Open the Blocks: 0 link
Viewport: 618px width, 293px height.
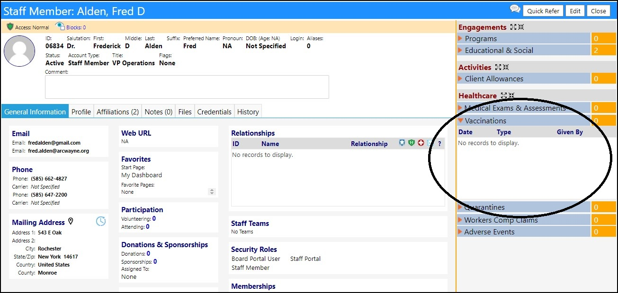(76, 27)
